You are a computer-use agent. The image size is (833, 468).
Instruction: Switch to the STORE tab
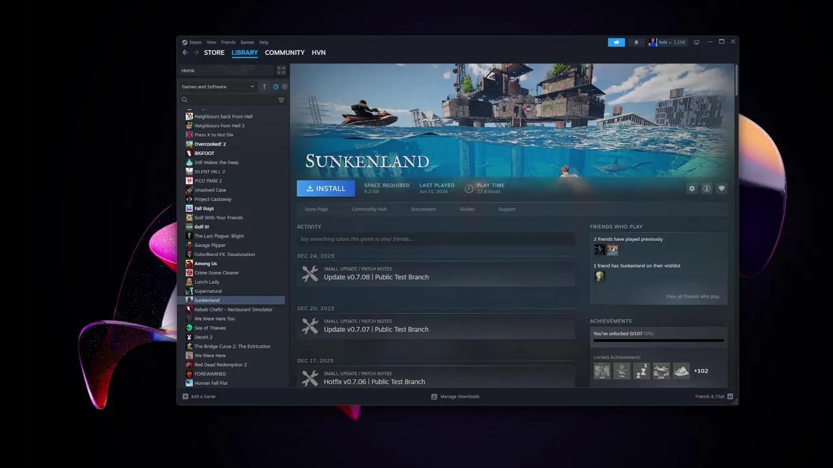[214, 52]
